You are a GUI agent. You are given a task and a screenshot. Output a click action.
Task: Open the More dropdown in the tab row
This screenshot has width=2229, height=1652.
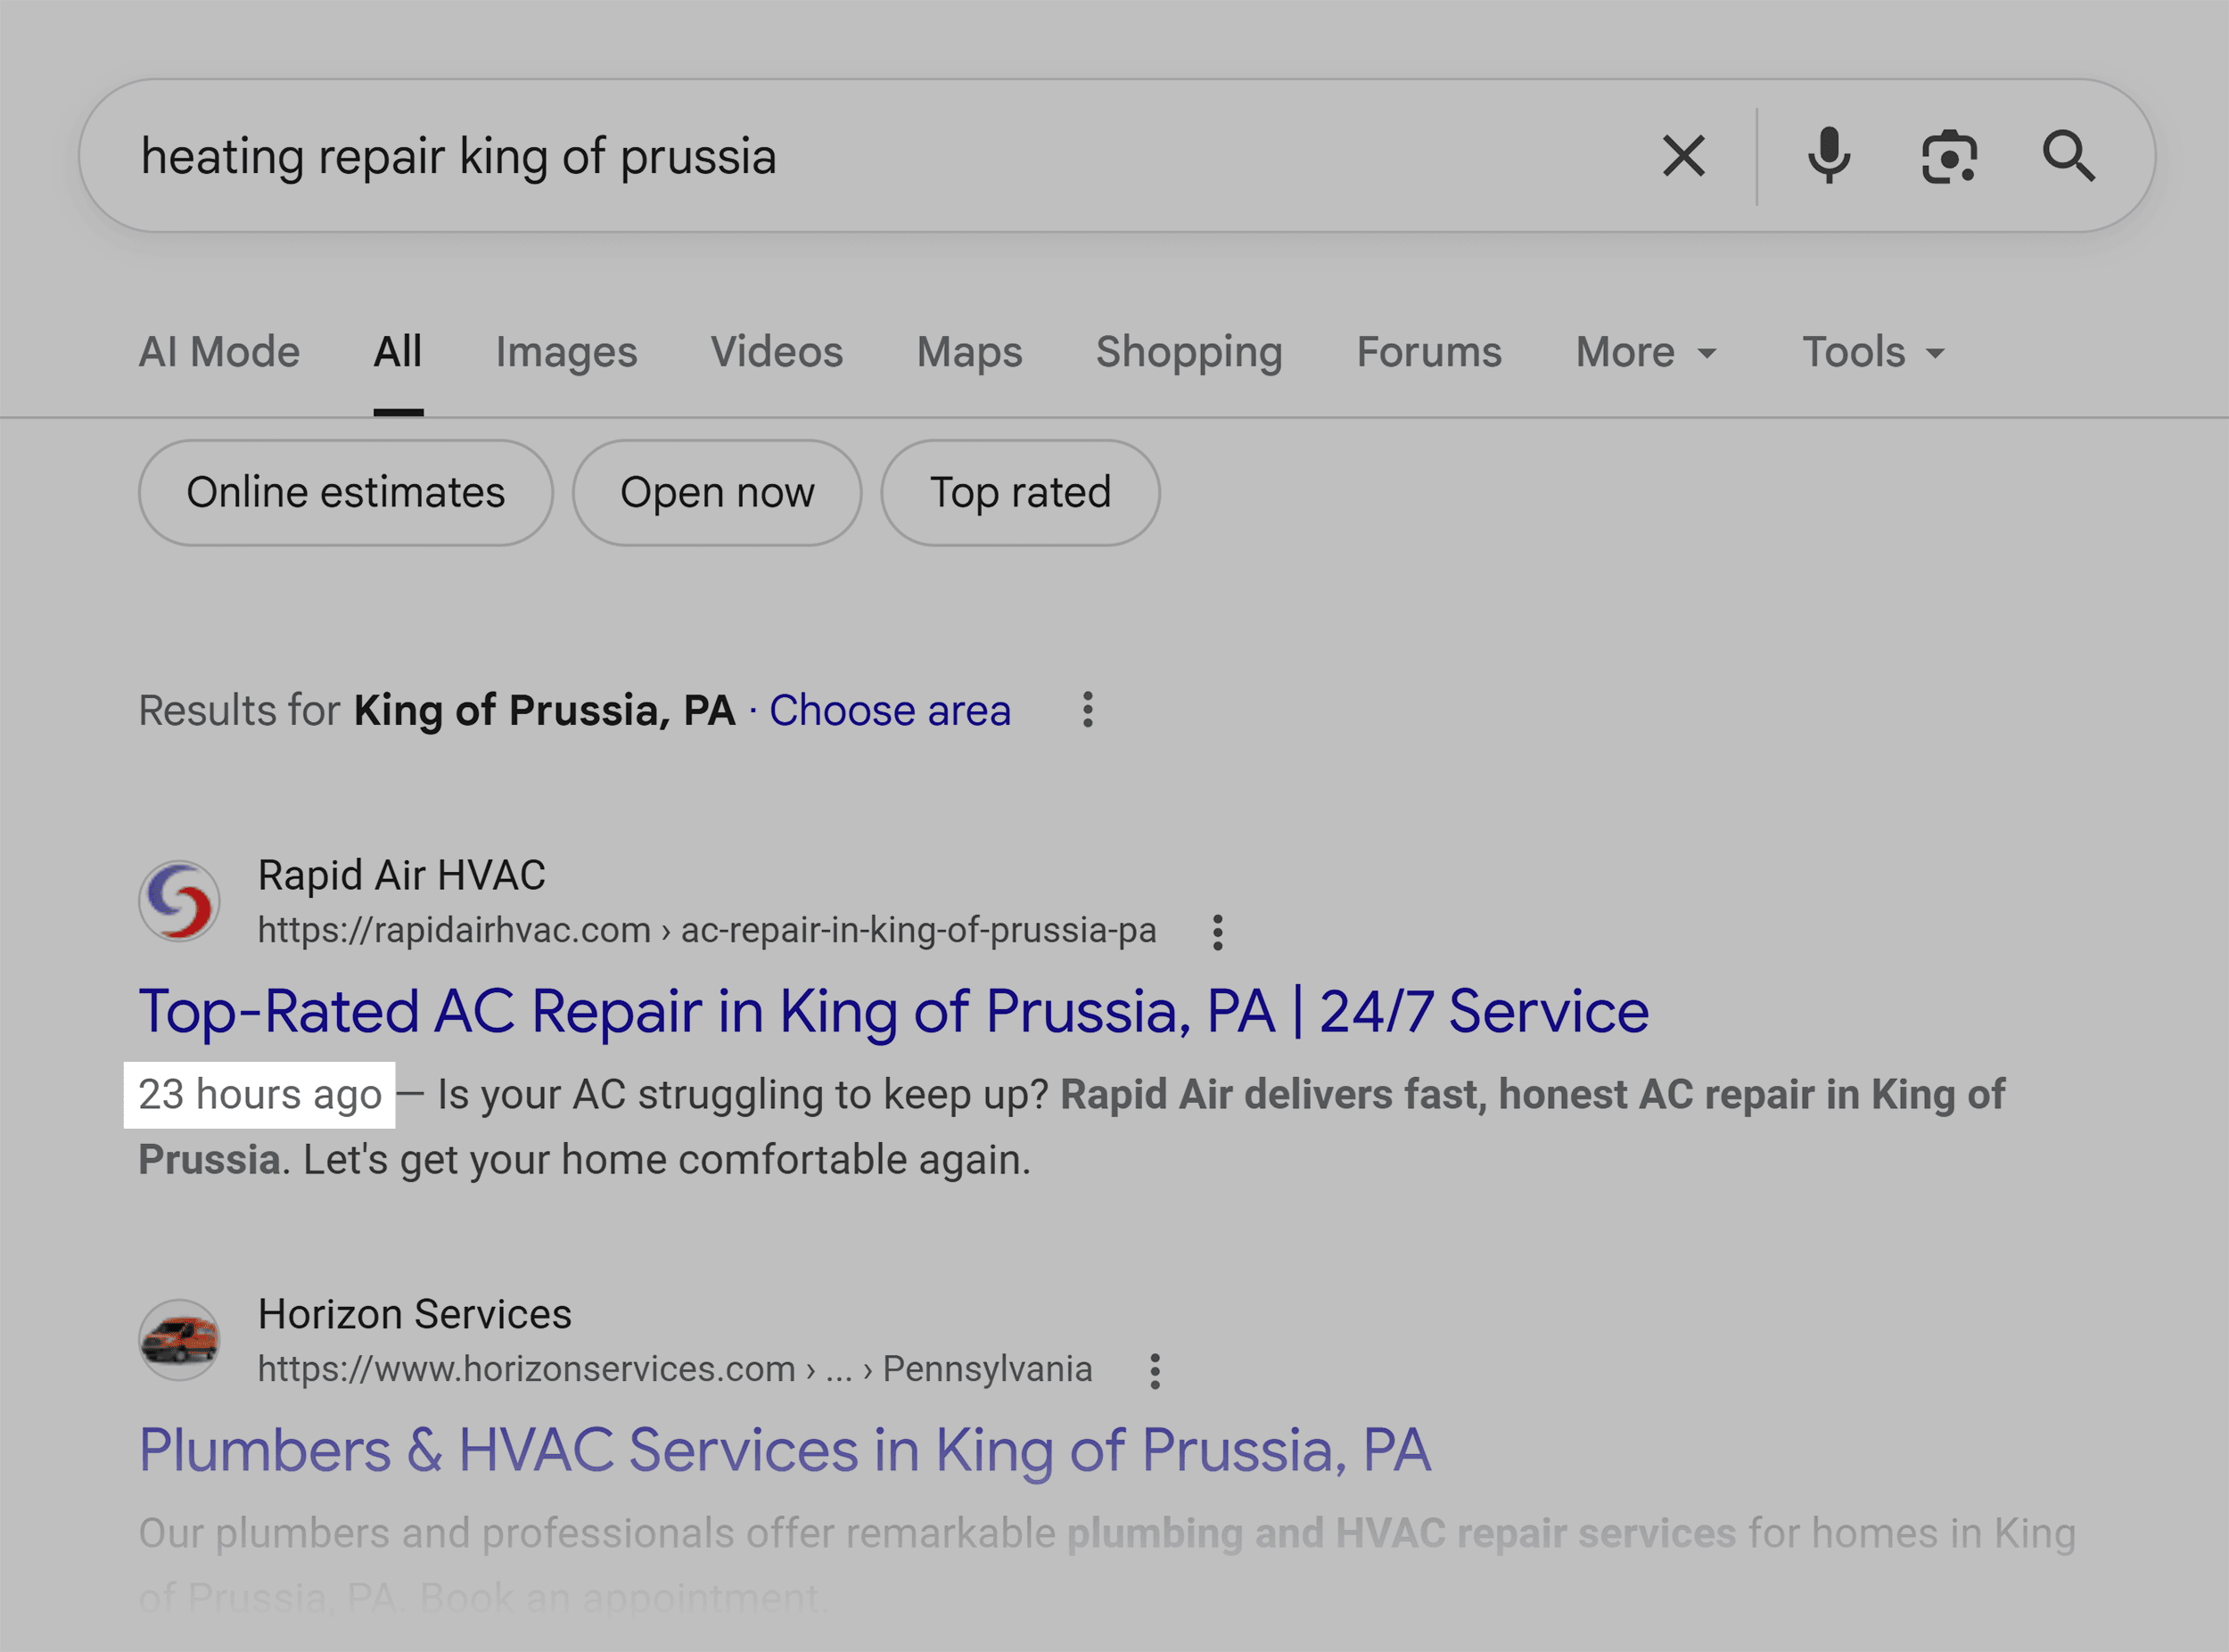coord(1644,351)
